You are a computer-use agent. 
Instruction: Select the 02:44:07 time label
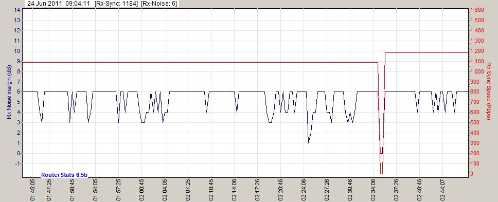[443, 190]
